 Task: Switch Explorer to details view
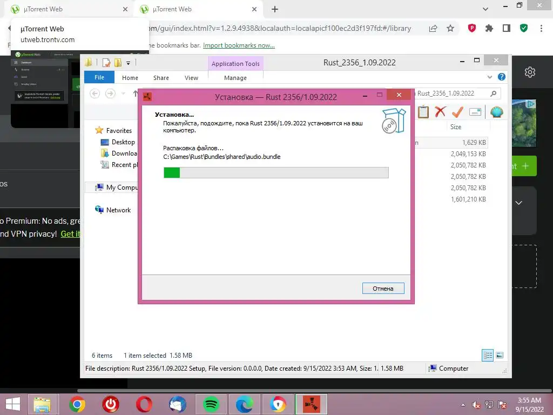[x=488, y=355]
